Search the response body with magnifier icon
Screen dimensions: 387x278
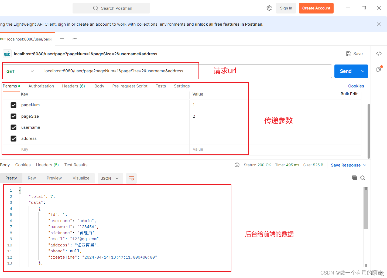point(363,178)
